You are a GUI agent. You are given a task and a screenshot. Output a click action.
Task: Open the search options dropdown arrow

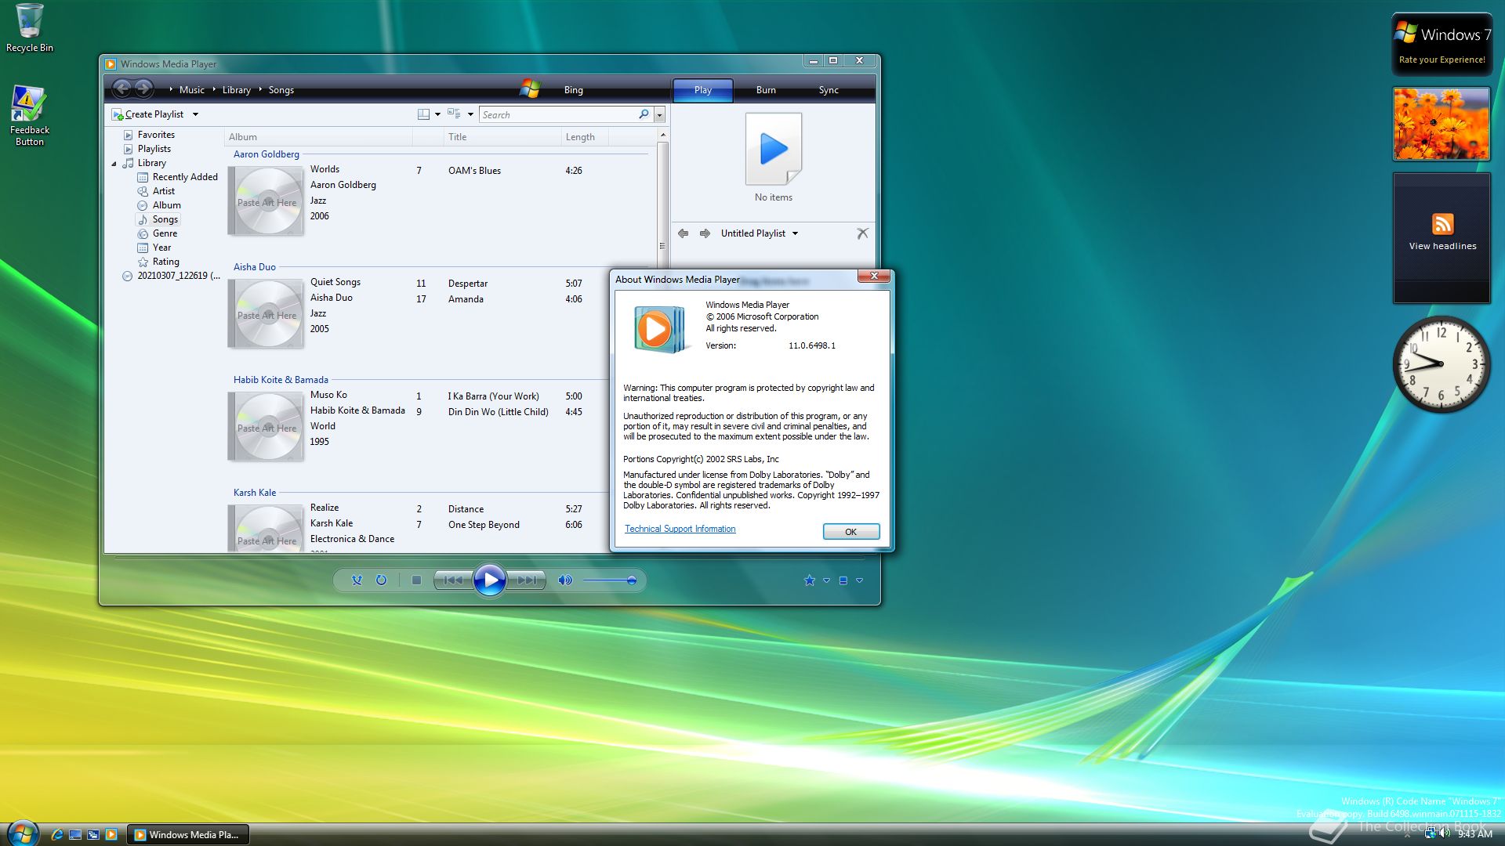[659, 114]
